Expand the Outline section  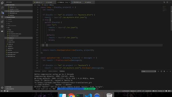point(19,87)
